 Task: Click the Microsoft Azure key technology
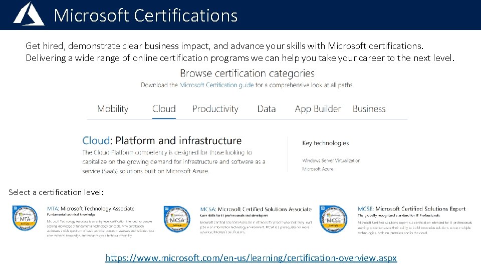click(318, 168)
